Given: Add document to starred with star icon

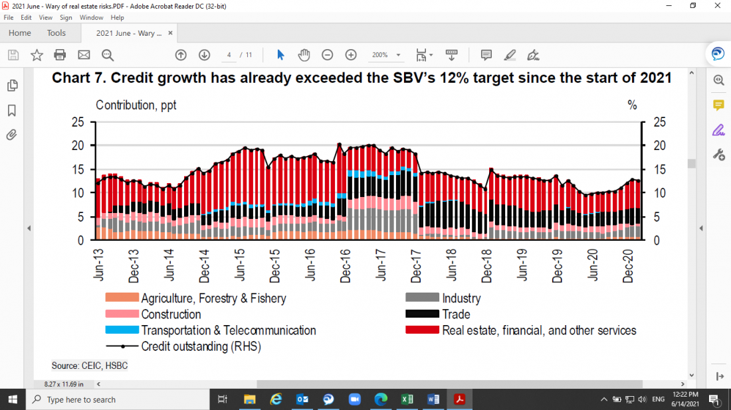Looking at the screenshot, I should click(37, 55).
